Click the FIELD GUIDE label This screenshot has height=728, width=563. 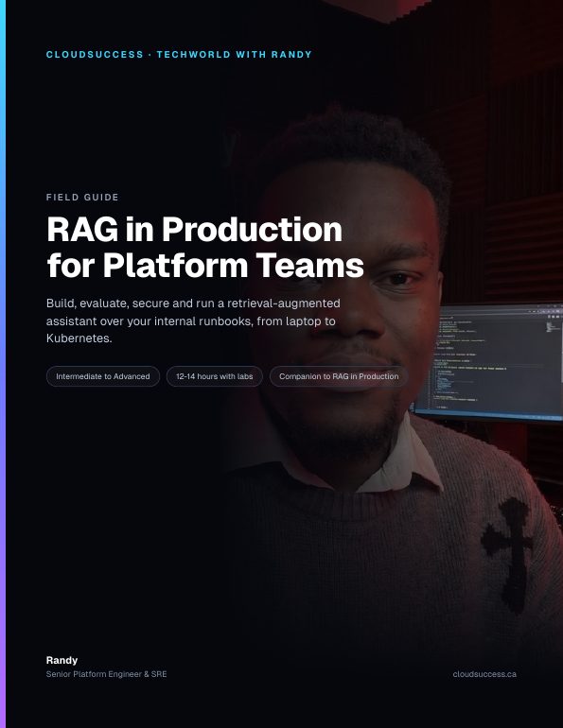[82, 197]
